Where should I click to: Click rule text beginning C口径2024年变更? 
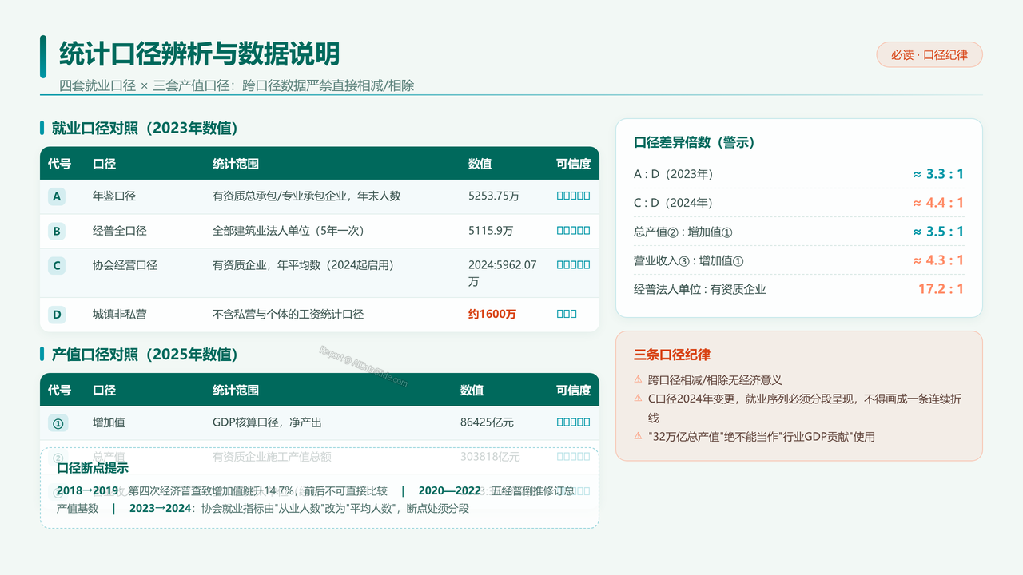(804, 407)
